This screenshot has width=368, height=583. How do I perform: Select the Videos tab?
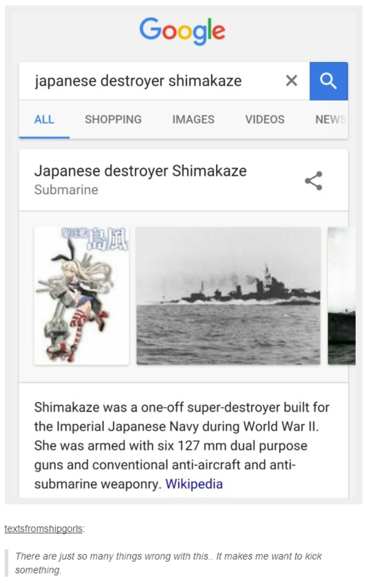[265, 119]
